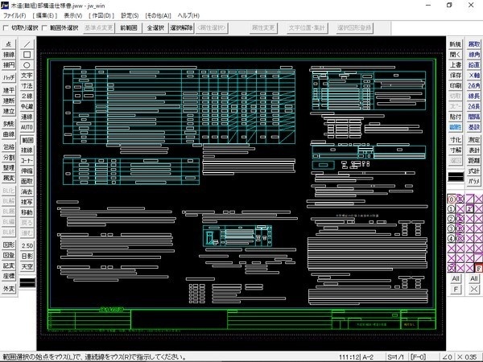Choose the 接円 tangent circle tool
The height and width of the screenshot is (362, 483).
9,65
